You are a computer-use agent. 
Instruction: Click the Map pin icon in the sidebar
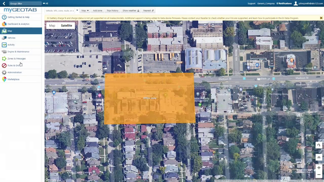tap(4, 31)
